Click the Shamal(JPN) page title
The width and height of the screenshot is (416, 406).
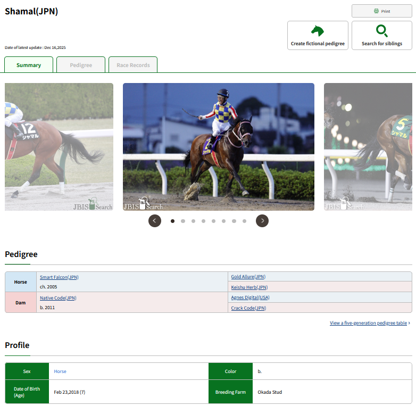[31, 11]
